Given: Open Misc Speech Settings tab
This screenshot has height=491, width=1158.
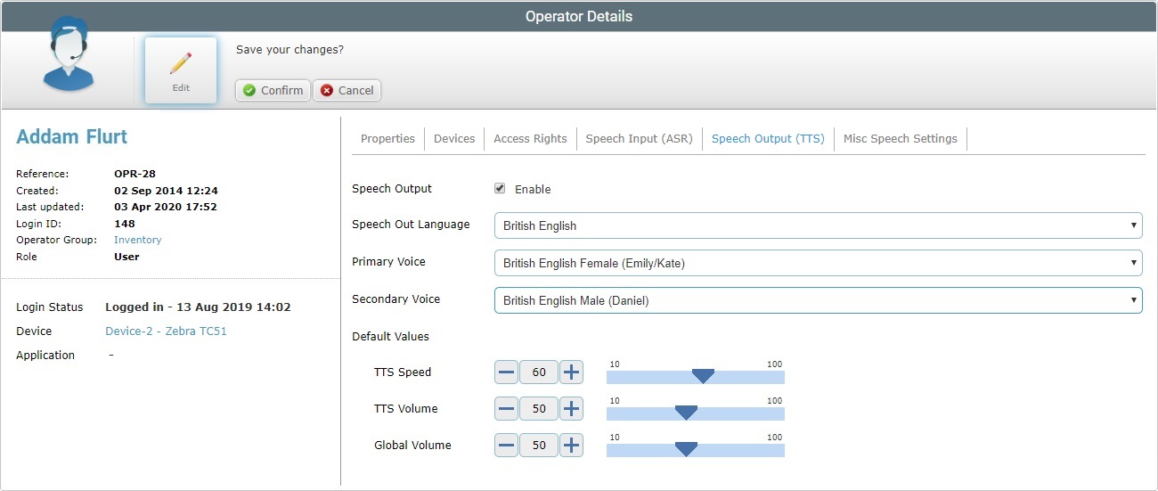Looking at the screenshot, I should 901,138.
